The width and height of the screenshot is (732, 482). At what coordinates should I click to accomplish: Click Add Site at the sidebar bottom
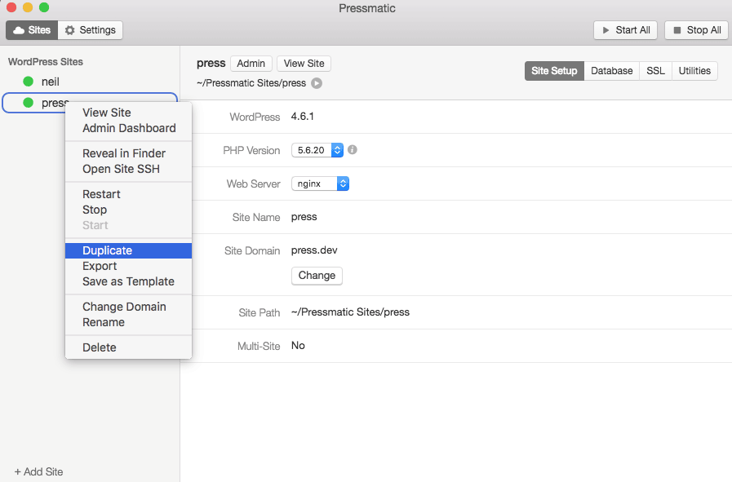click(38, 471)
